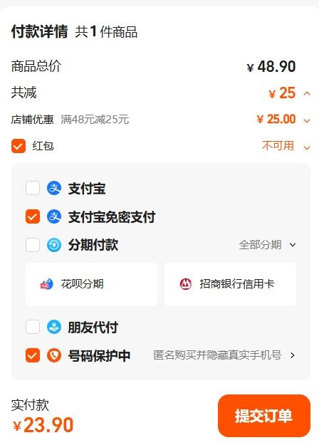
Task: Click the Alipay icon beside 支付宝免密支付
Action: pyautogui.click(x=54, y=217)
